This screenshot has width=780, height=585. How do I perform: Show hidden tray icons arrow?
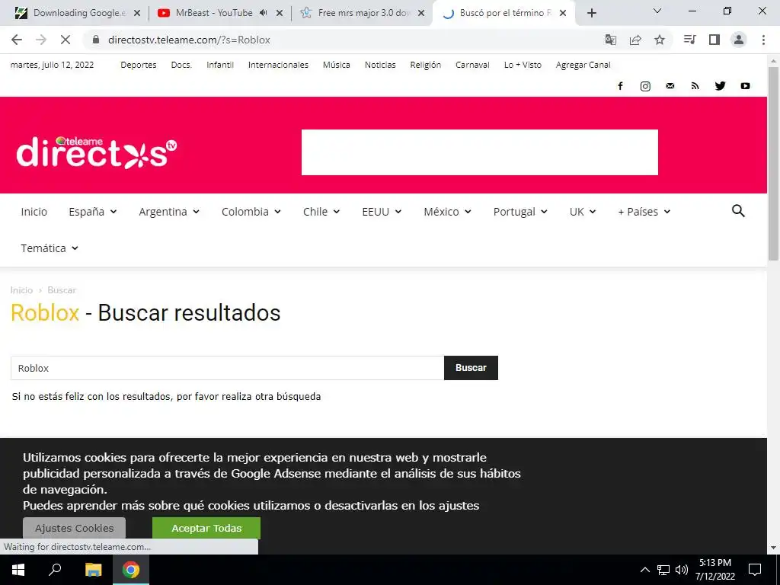pyautogui.click(x=644, y=570)
